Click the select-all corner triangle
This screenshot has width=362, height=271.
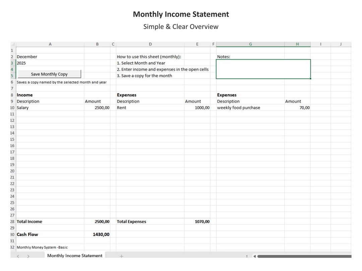(x=13, y=44)
